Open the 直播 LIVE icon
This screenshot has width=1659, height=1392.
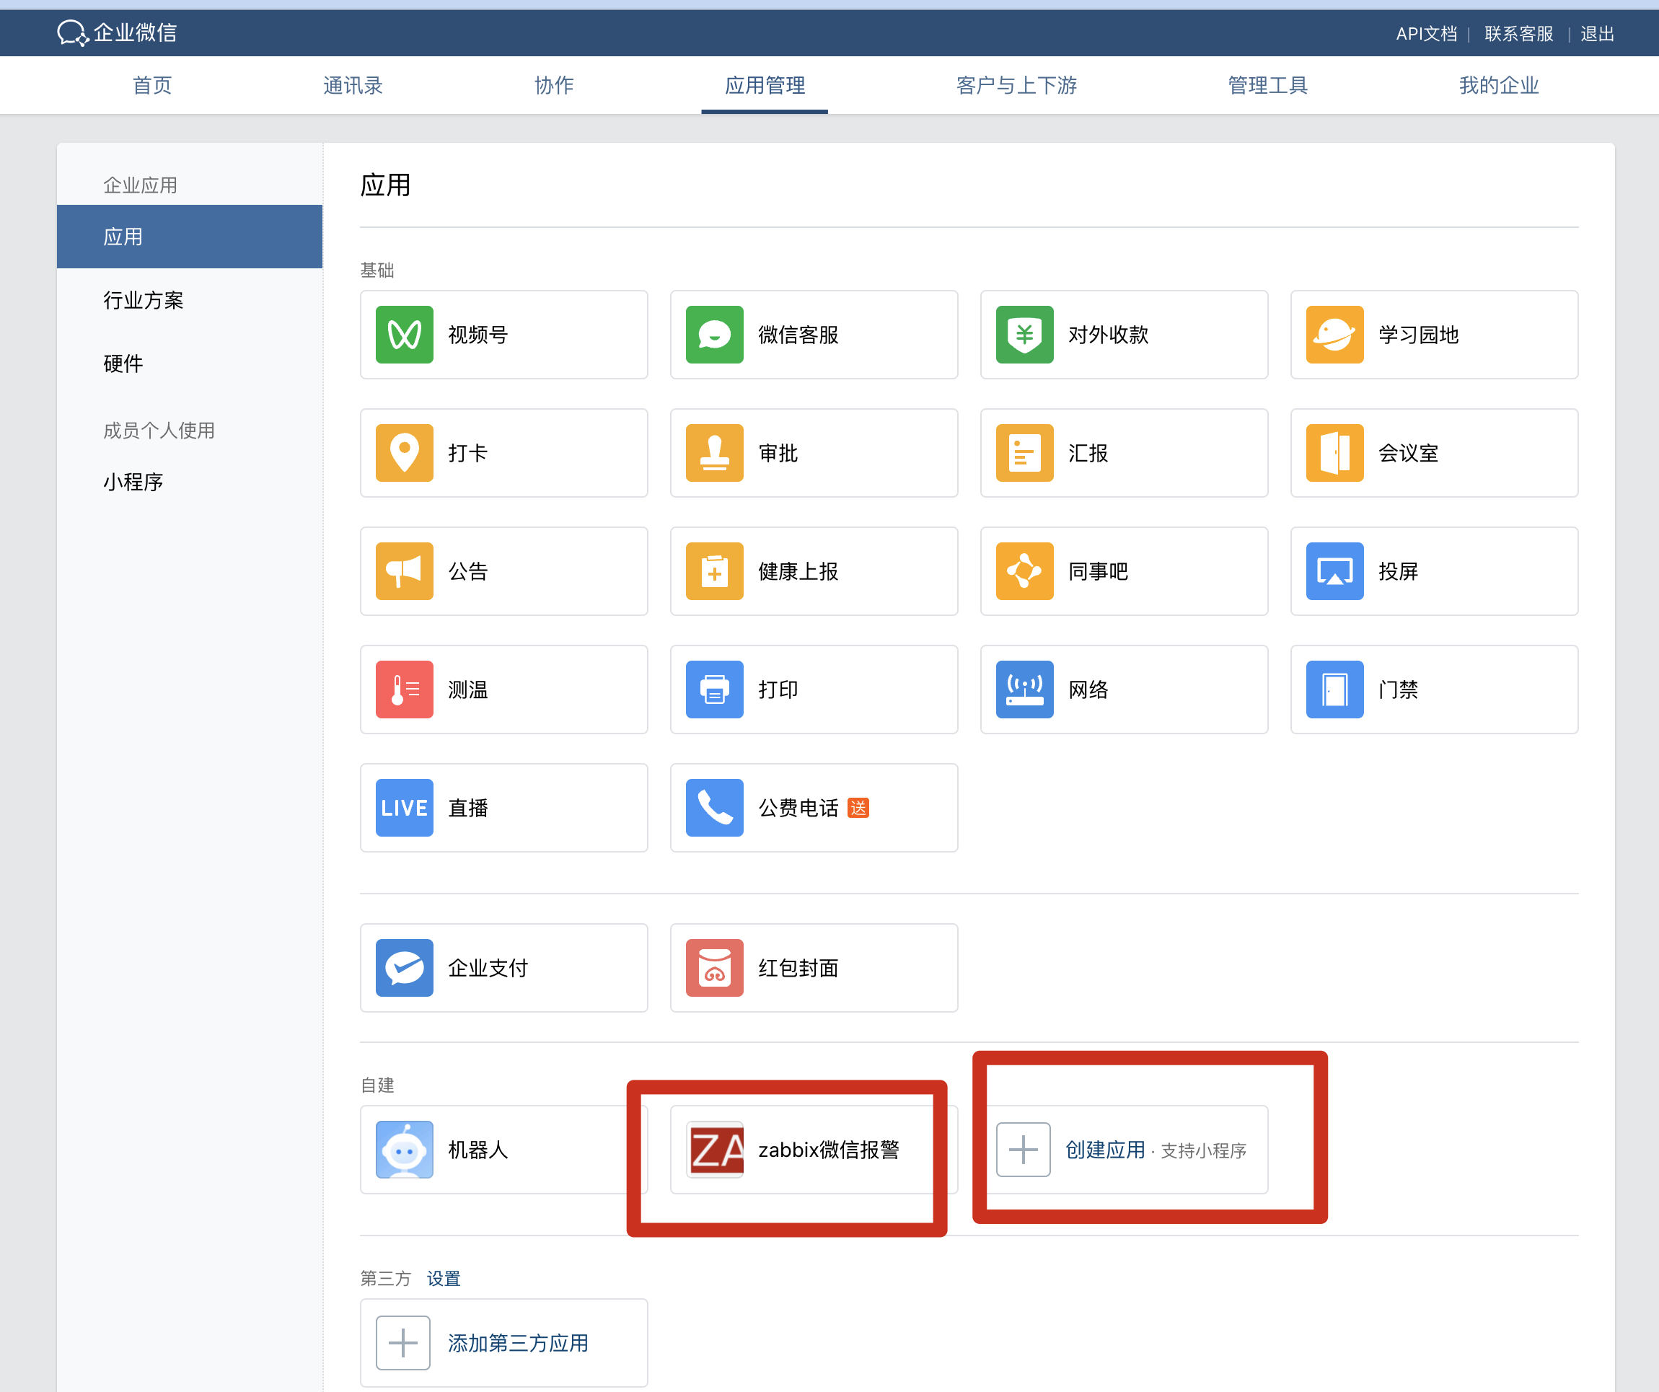coord(404,807)
